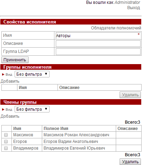Open Обладатели полномочий link
Viewport: 143px width, 165px height.
pyautogui.click(x=116, y=28)
